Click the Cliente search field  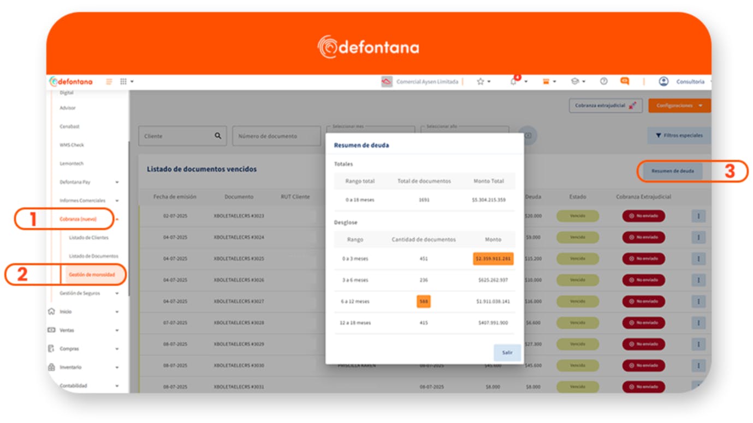[x=183, y=136]
